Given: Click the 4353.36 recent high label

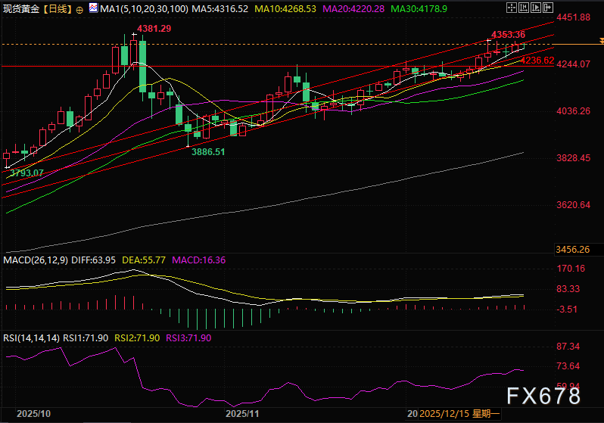Looking at the screenshot, I should pos(509,35).
